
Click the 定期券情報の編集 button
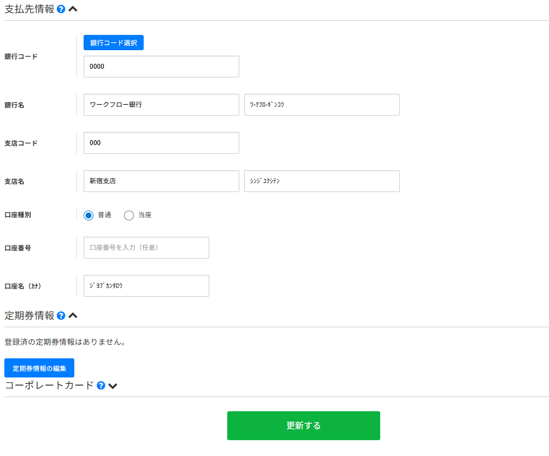[x=39, y=368]
